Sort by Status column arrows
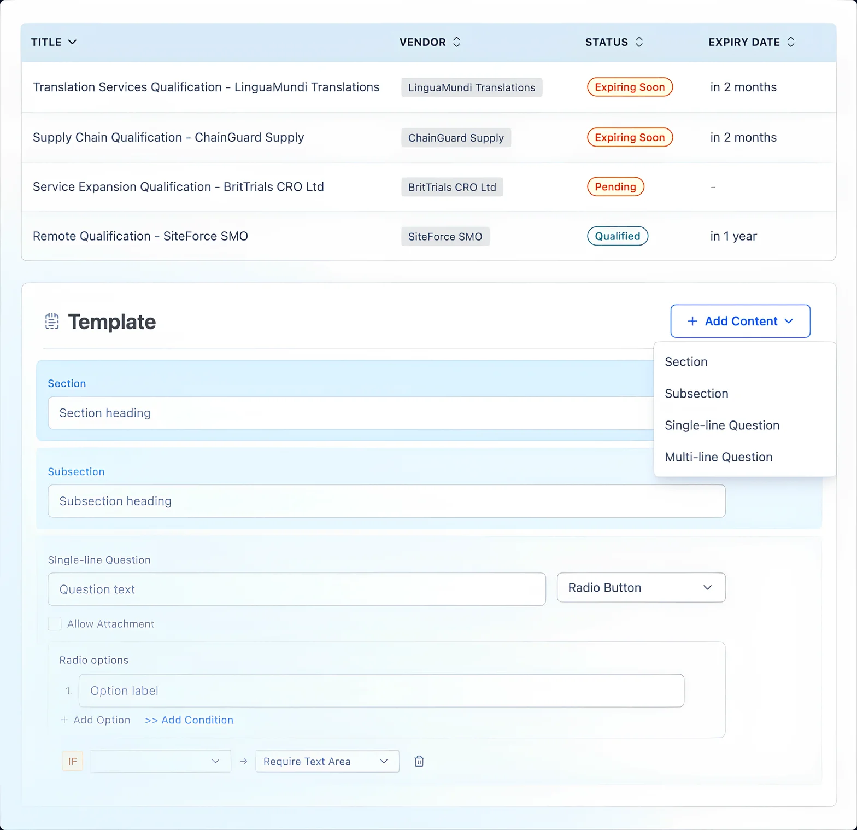Viewport: 857px width, 830px height. [639, 42]
